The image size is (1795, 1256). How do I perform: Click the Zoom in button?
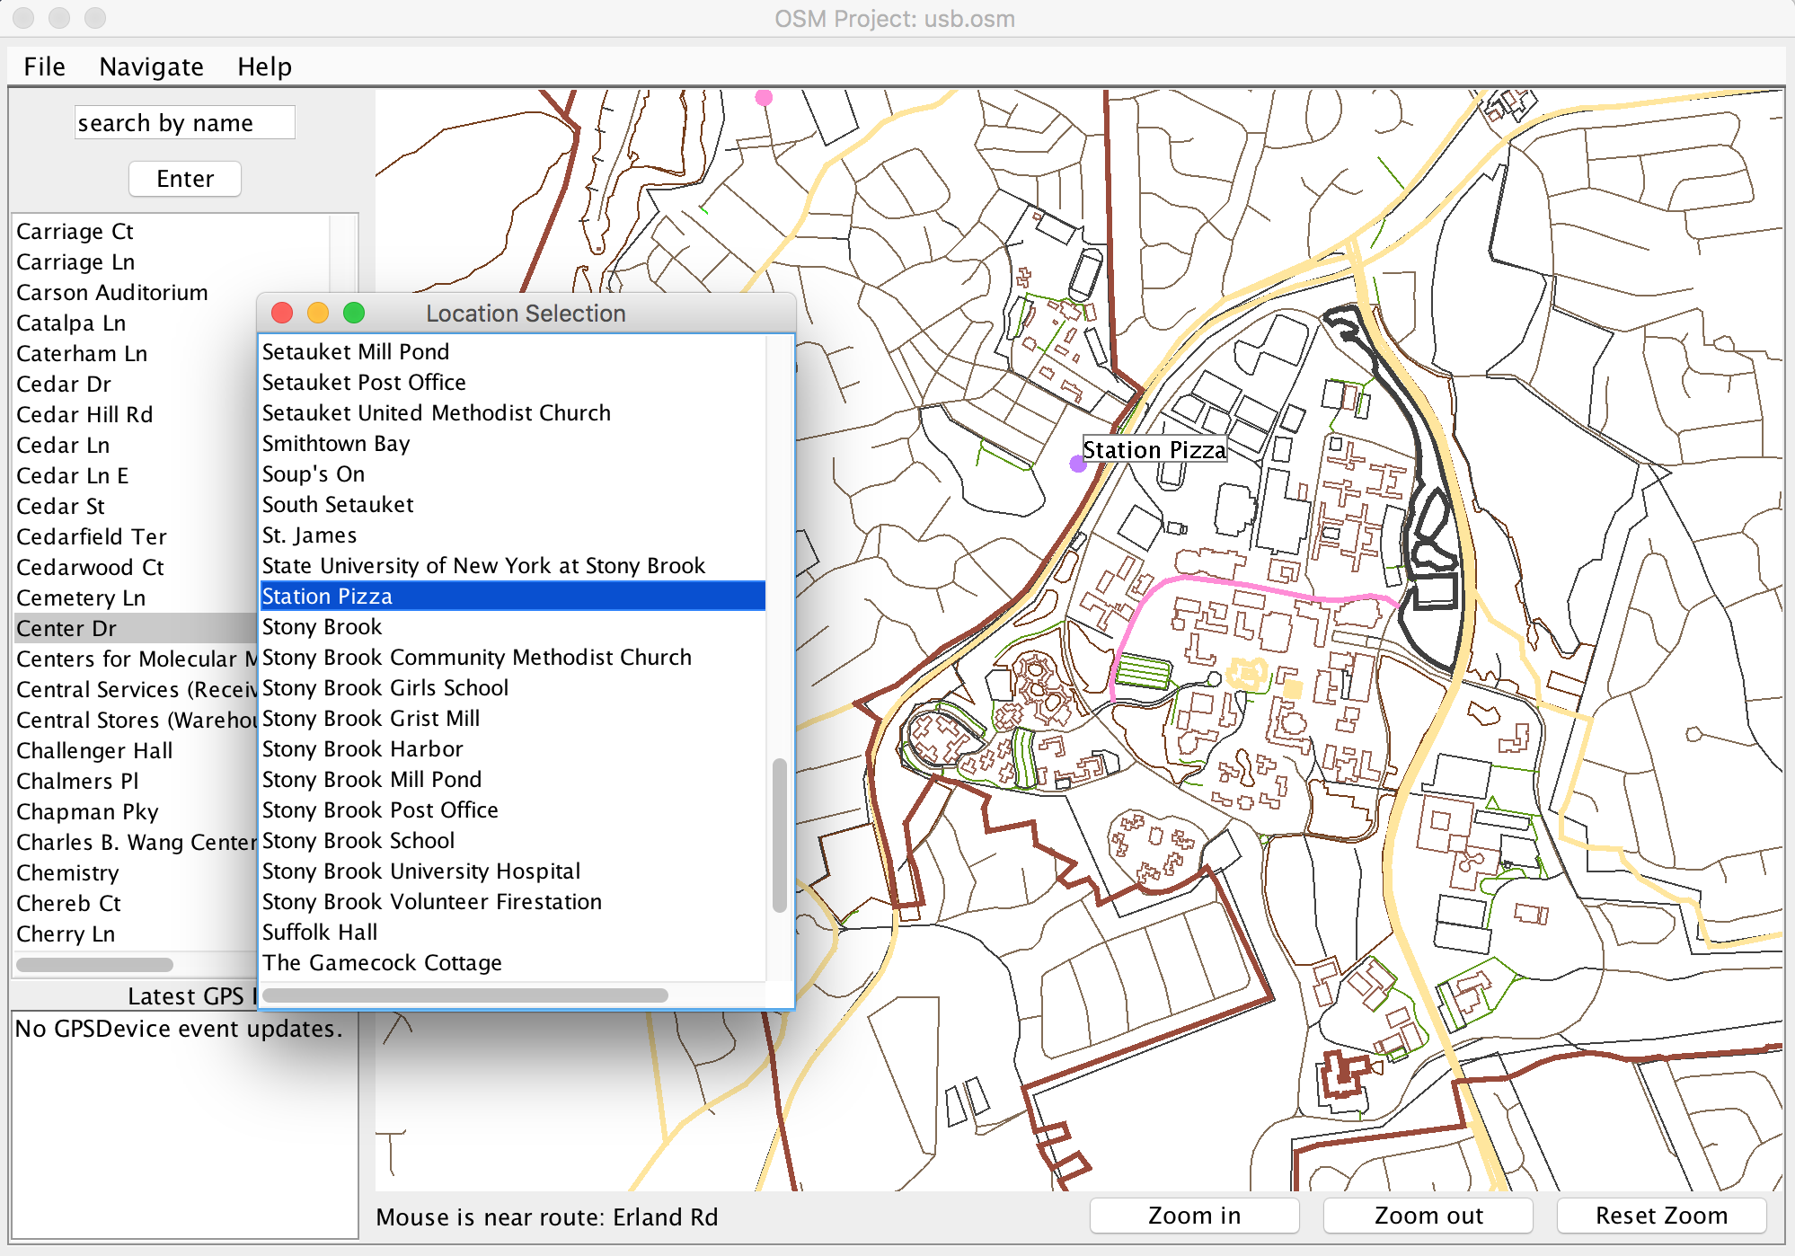click(x=1193, y=1216)
